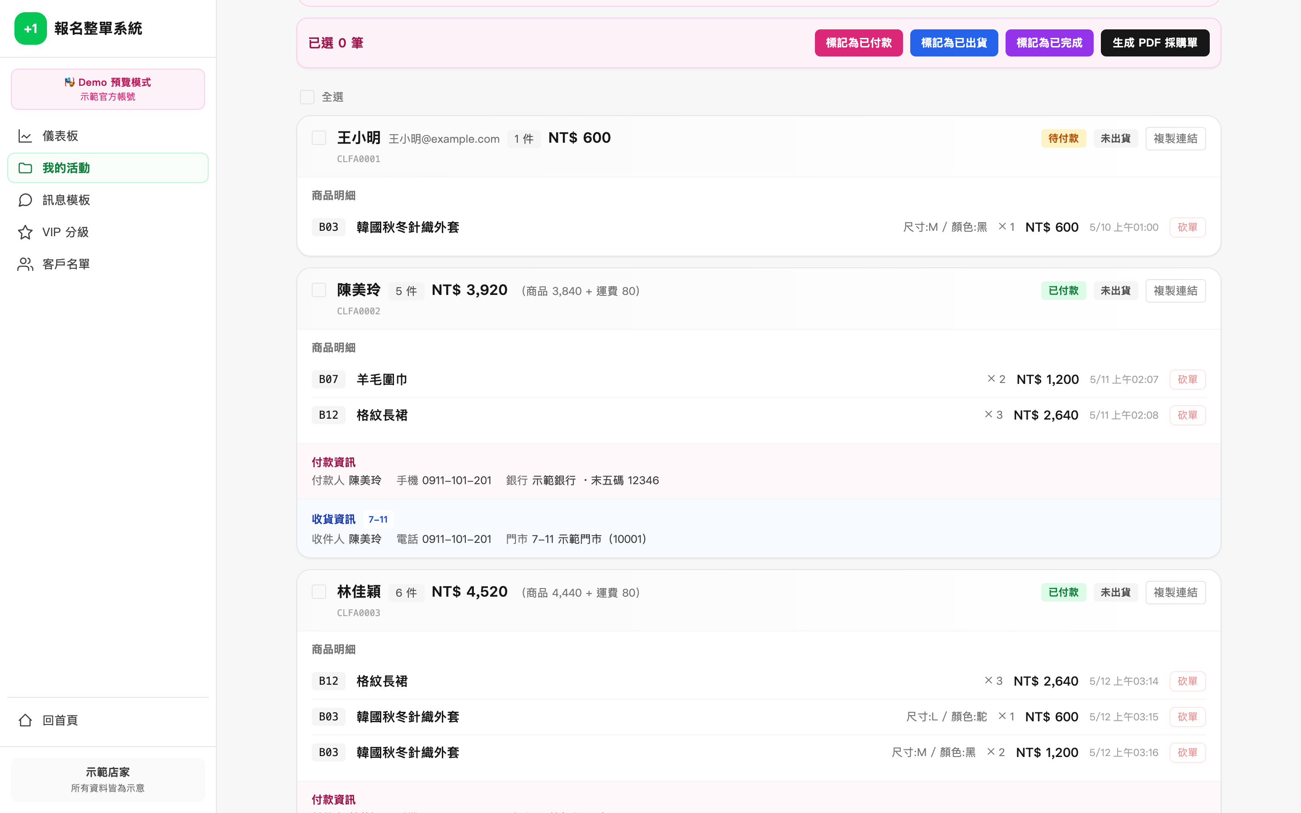
Task: Click customer name 林佳穎
Action: (x=359, y=592)
